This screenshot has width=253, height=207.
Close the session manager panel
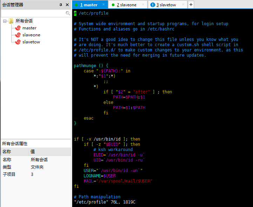click(x=67, y=5)
